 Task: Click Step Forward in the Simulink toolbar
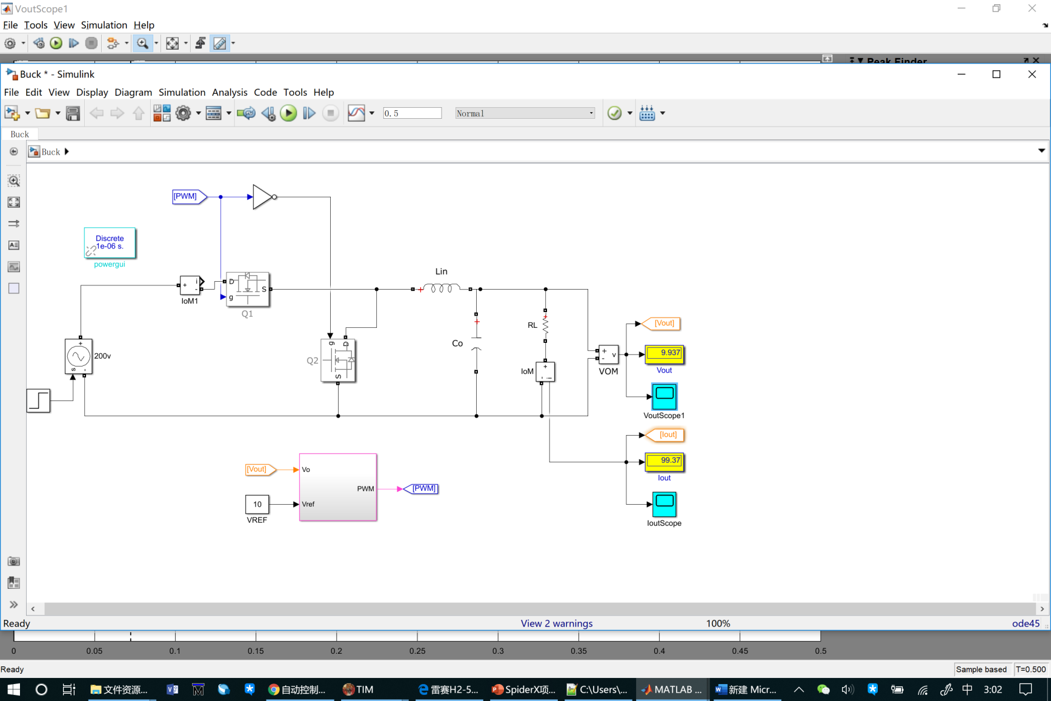[x=309, y=113]
